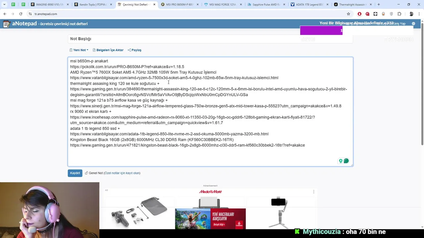Click the pckolik.com.tr PRO-B650M-P URL text
This screenshot has height=238, width=424.
point(127,66)
